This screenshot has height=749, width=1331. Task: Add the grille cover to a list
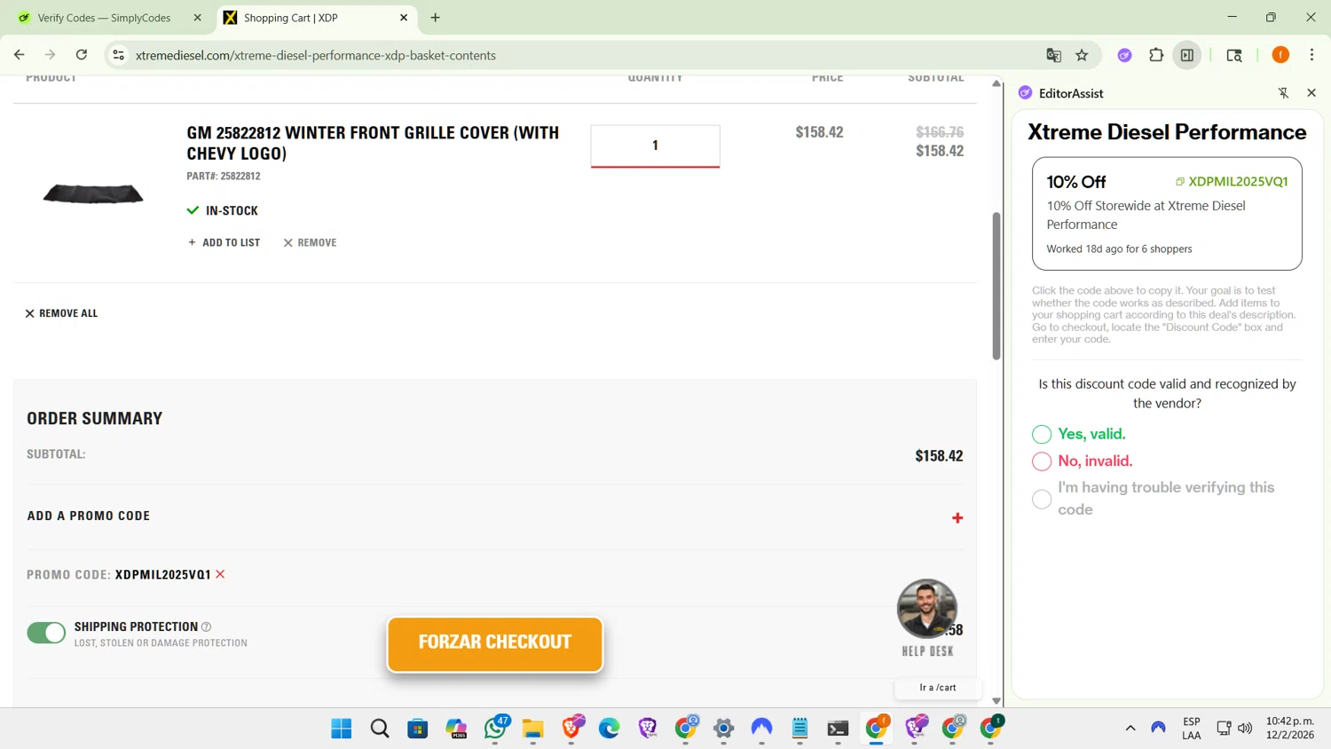(x=224, y=242)
